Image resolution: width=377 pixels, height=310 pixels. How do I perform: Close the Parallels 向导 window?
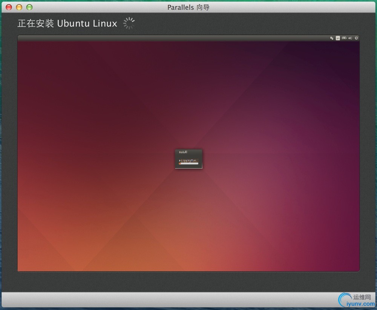pos(9,7)
